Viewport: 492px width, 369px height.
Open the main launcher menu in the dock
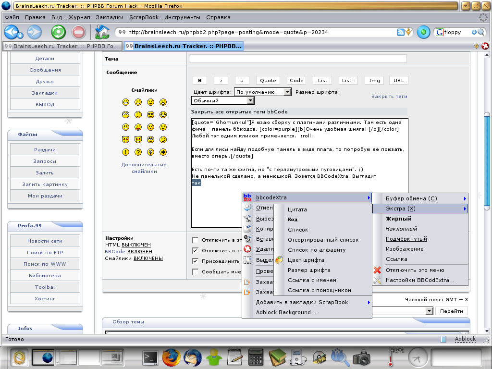(x=19, y=357)
